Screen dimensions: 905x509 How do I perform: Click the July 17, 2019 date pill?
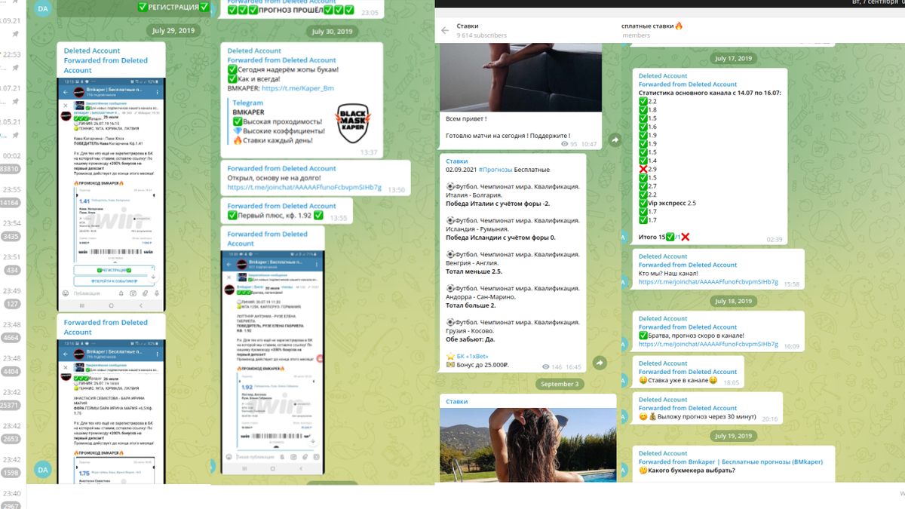point(734,58)
